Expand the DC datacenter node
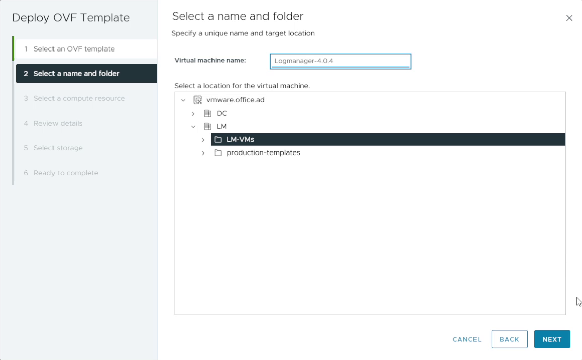 [x=193, y=113]
